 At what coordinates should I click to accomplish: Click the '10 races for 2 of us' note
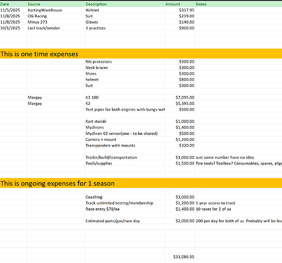pos(213,209)
